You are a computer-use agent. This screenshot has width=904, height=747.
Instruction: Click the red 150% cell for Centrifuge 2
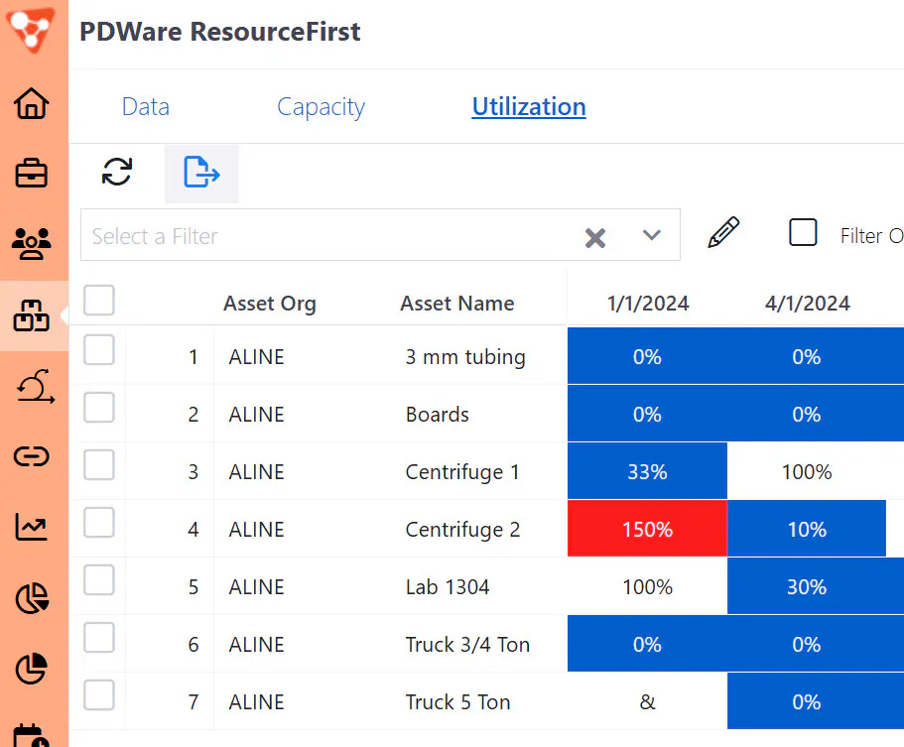point(647,529)
